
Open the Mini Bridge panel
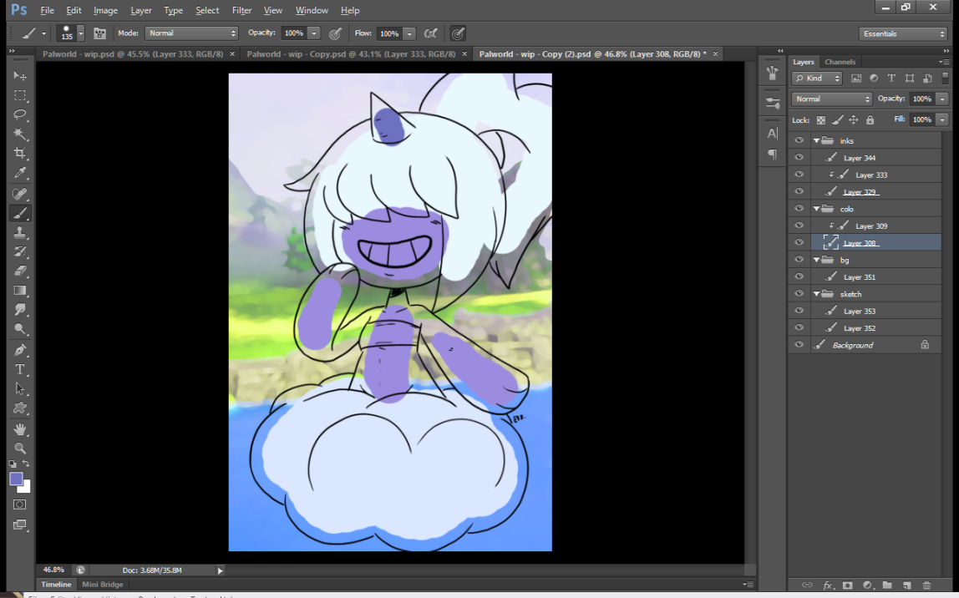point(102,585)
